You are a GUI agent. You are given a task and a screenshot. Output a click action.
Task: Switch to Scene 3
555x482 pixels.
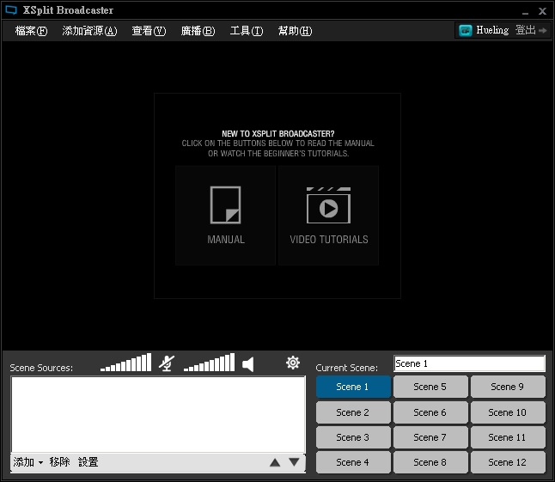click(x=353, y=437)
